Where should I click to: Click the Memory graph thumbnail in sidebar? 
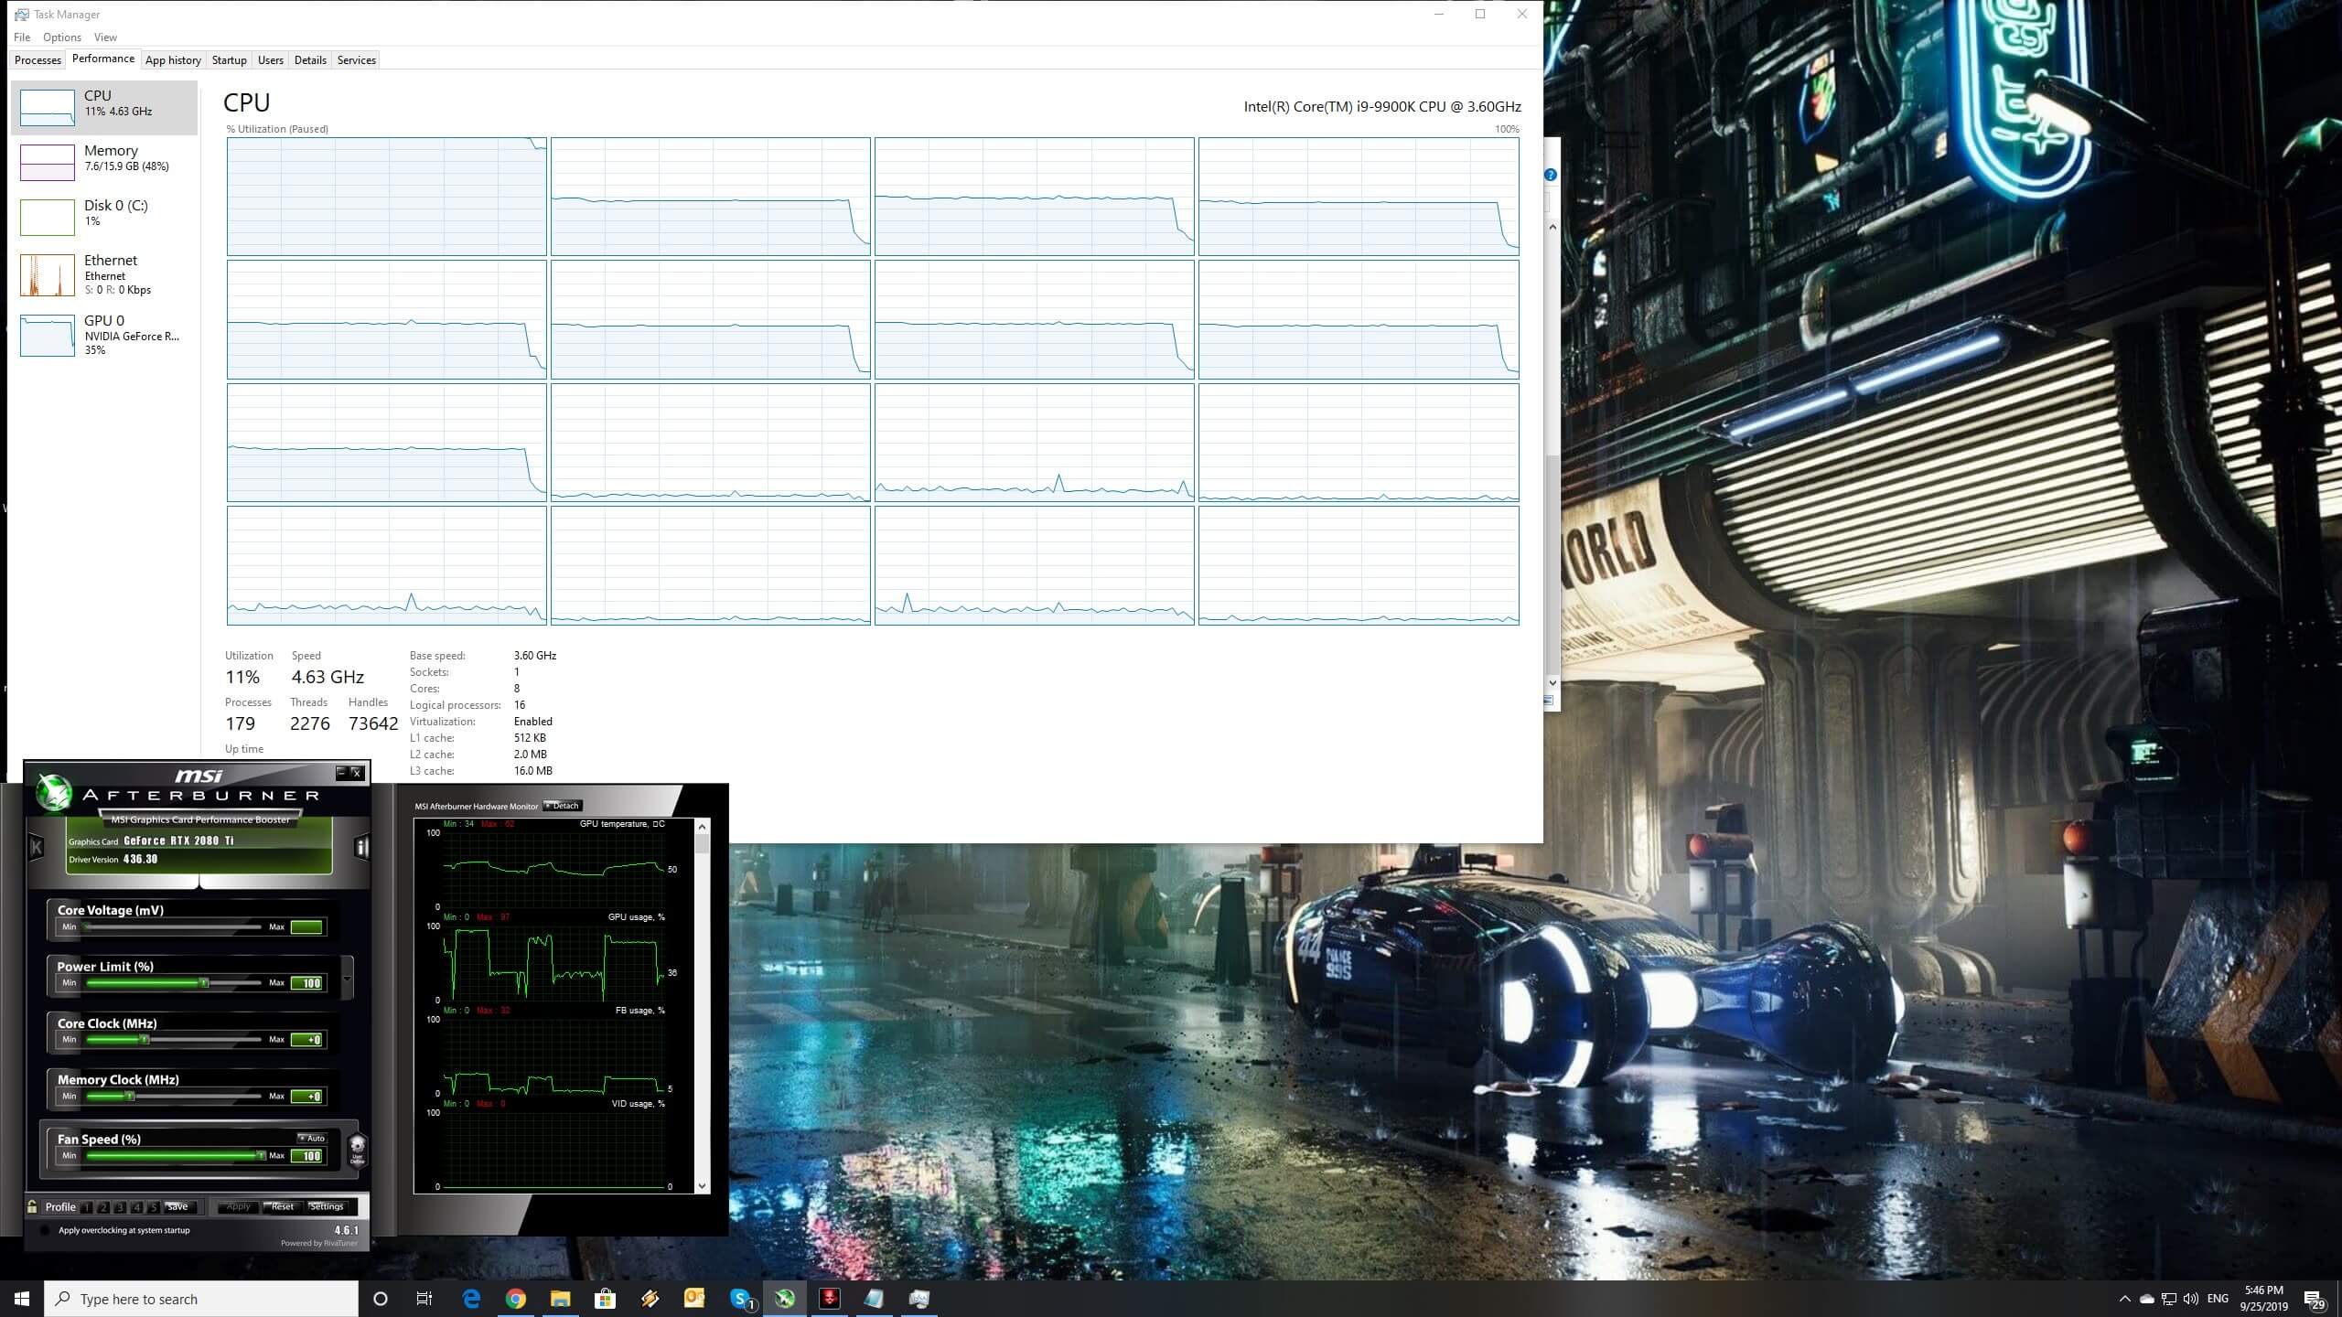point(48,163)
